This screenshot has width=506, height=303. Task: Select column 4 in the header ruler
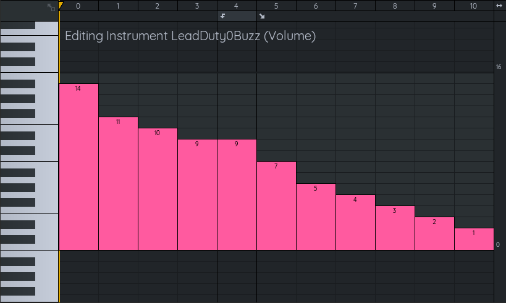237,6
